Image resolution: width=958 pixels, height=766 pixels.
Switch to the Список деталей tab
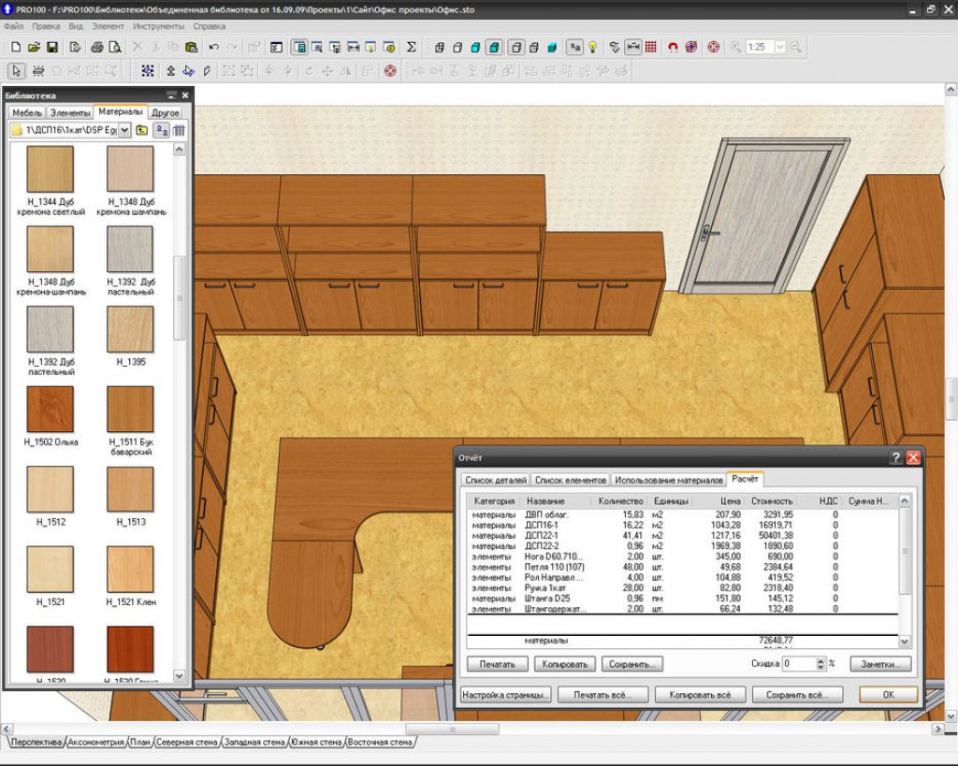pyautogui.click(x=497, y=480)
